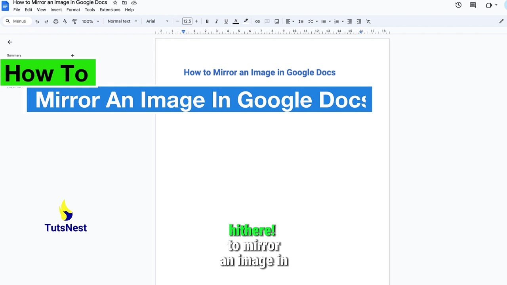The image size is (507, 285).
Task: Toggle italic formatting
Action: pyautogui.click(x=216, y=21)
